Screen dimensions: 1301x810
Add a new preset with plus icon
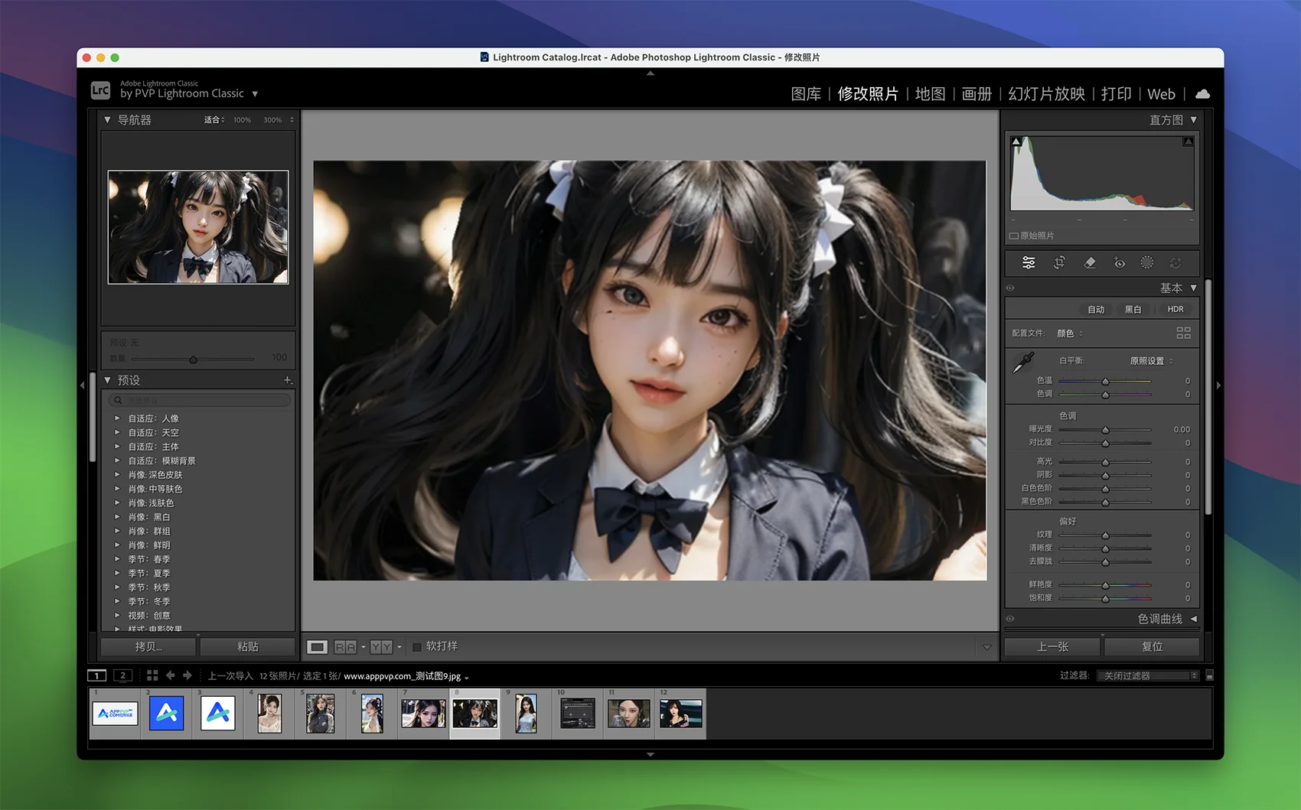point(288,380)
